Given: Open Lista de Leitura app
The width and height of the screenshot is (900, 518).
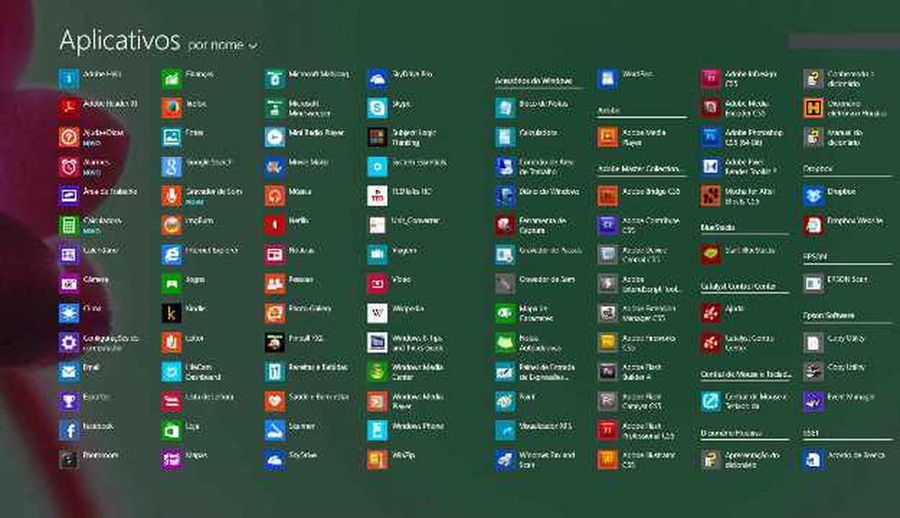Looking at the screenshot, I should coord(198,401).
